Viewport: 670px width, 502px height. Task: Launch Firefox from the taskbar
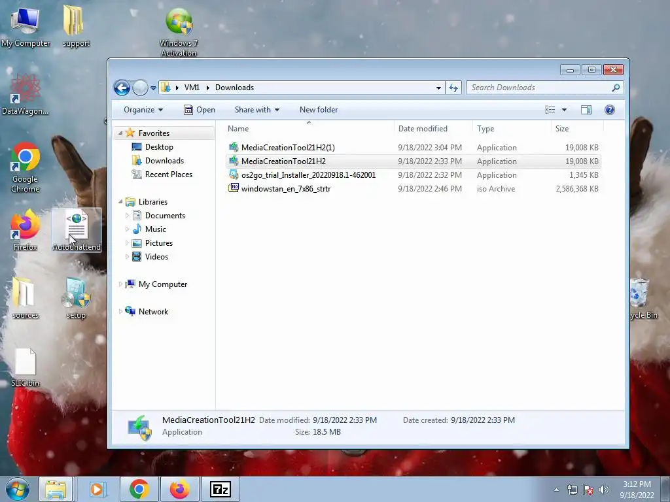pos(179,489)
